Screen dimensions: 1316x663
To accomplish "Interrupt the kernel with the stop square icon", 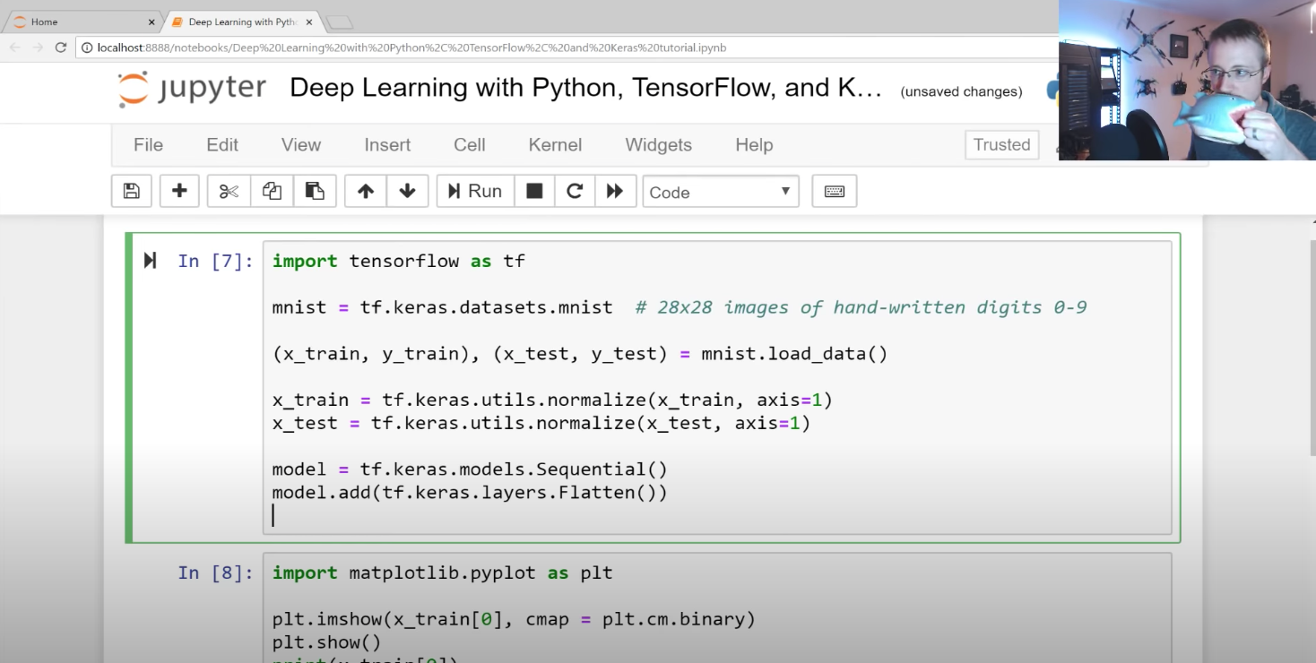I will pyautogui.click(x=534, y=191).
